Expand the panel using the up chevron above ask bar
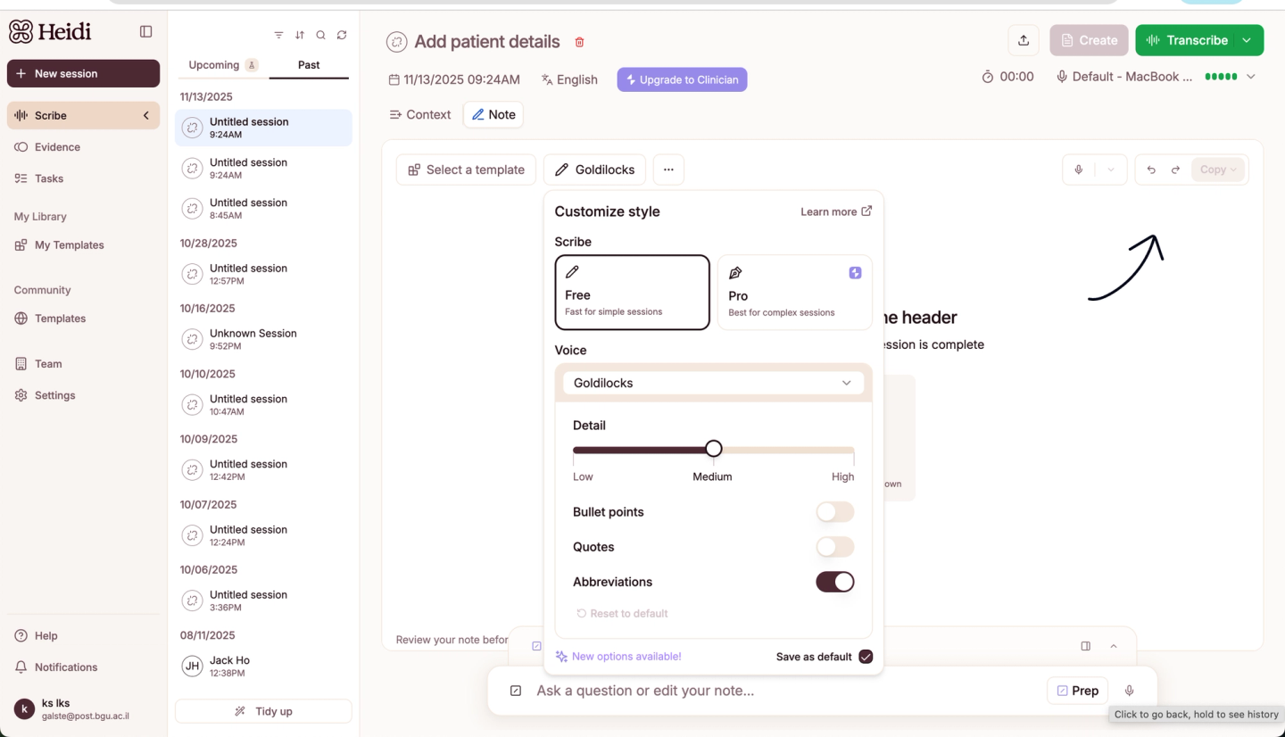Viewport: 1285px width, 737px height. [1114, 646]
